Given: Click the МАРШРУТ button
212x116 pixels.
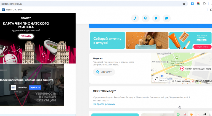Looking at the screenshot, I should [104, 72].
